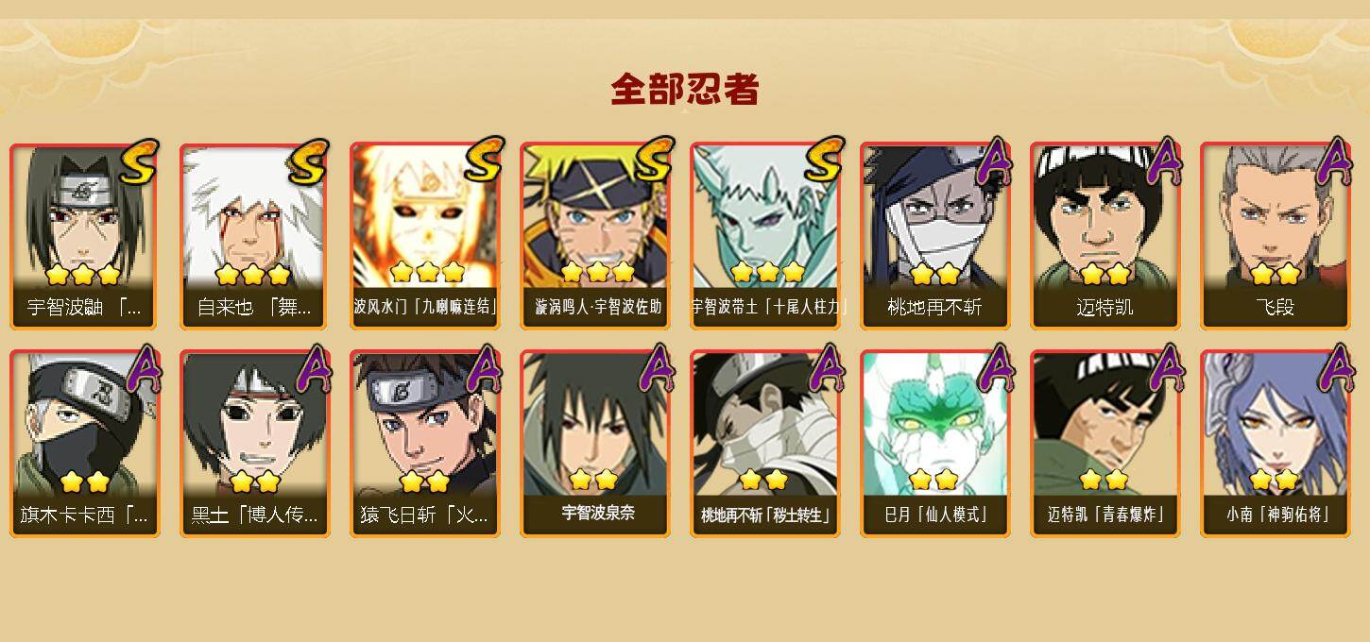Viewport: 1370px width, 642px height.
Task: Open the 旗木卡卡西 masked ninja card
Action: [85, 444]
